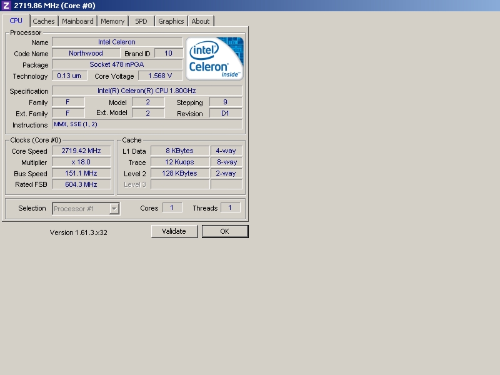Click the Core Voltage value 1.568 V
Viewport: 500px width, 375px height.
[161, 76]
